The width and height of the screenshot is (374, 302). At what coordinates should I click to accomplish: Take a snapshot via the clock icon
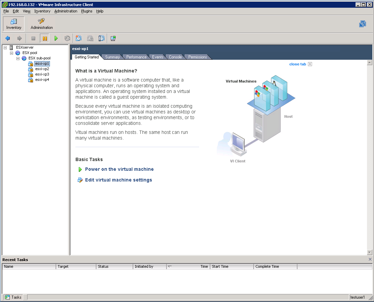pyautogui.click(x=78, y=38)
